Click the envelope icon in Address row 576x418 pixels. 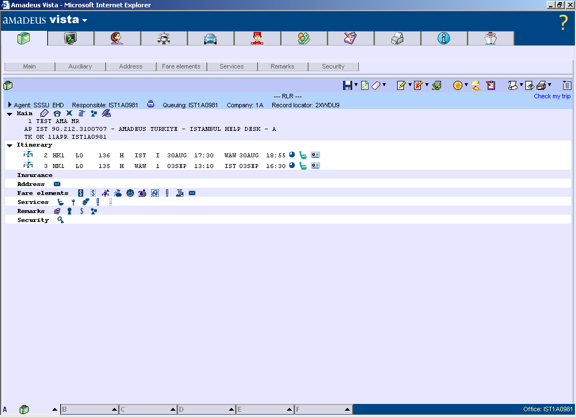[57, 184]
